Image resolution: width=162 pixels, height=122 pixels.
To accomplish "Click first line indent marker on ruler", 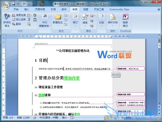I will tap(35, 35).
